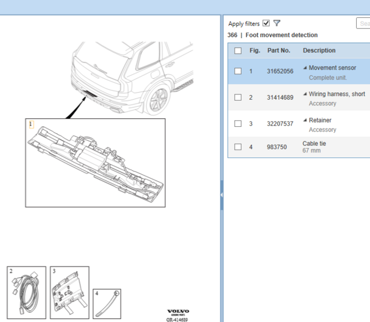370x322 pixels.
Task: Expand the Movement sensor entry triangle
Action: [305, 68]
